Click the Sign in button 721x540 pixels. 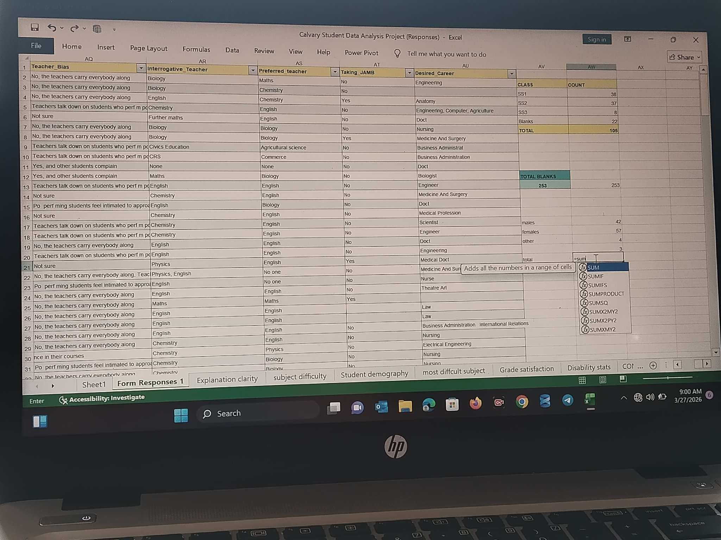[x=597, y=39]
